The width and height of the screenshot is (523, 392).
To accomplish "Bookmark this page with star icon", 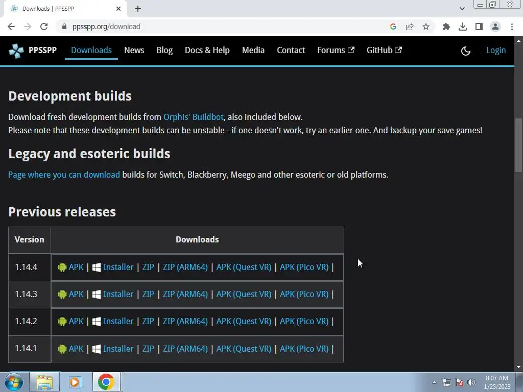I will click(x=426, y=27).
